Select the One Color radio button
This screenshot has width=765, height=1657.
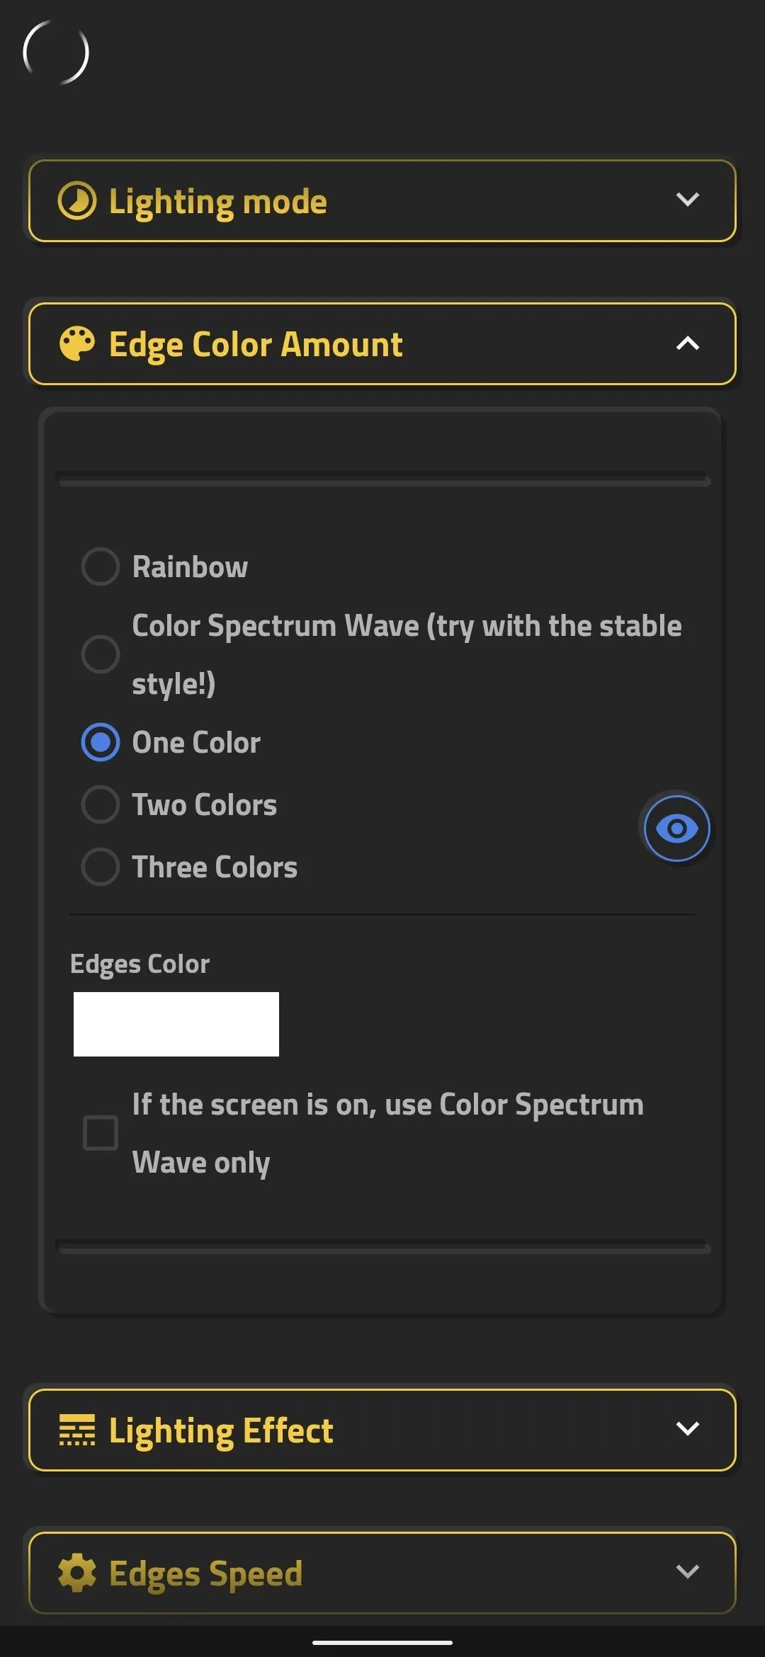(x=101, y=742)
